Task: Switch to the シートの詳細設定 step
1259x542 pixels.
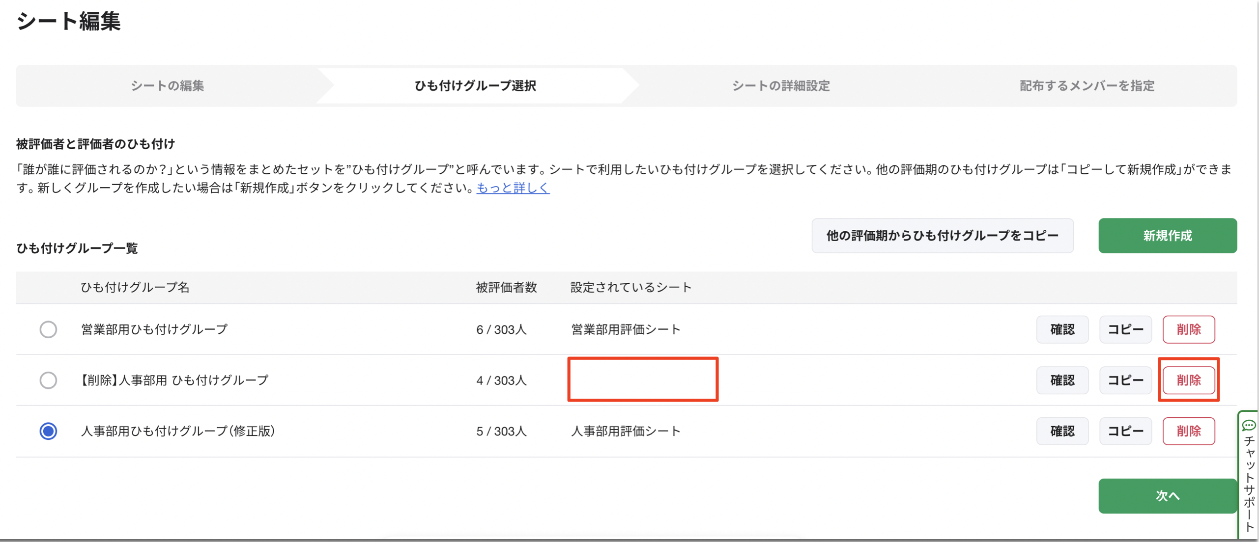Action: coord(780,86)
